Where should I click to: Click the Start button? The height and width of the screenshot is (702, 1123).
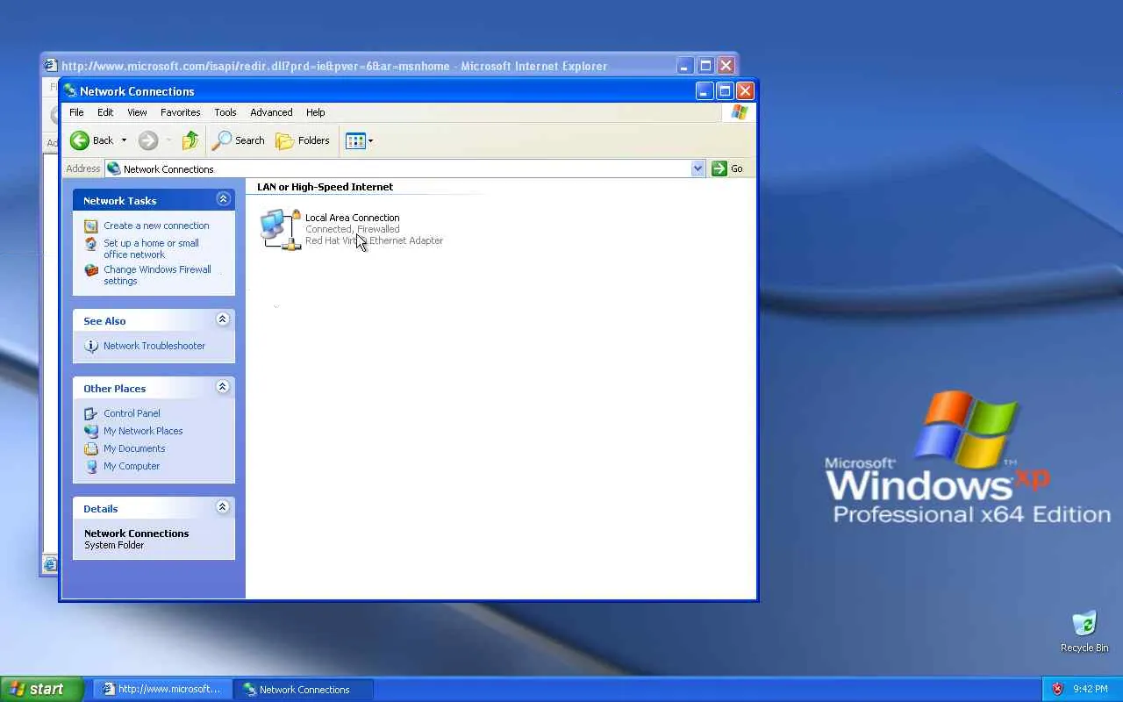pyautogui.click(x=42, y=689)
